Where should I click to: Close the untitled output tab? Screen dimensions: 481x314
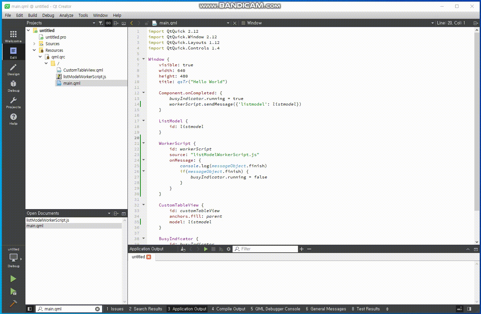pyautogui.click(x=149, y=257)
